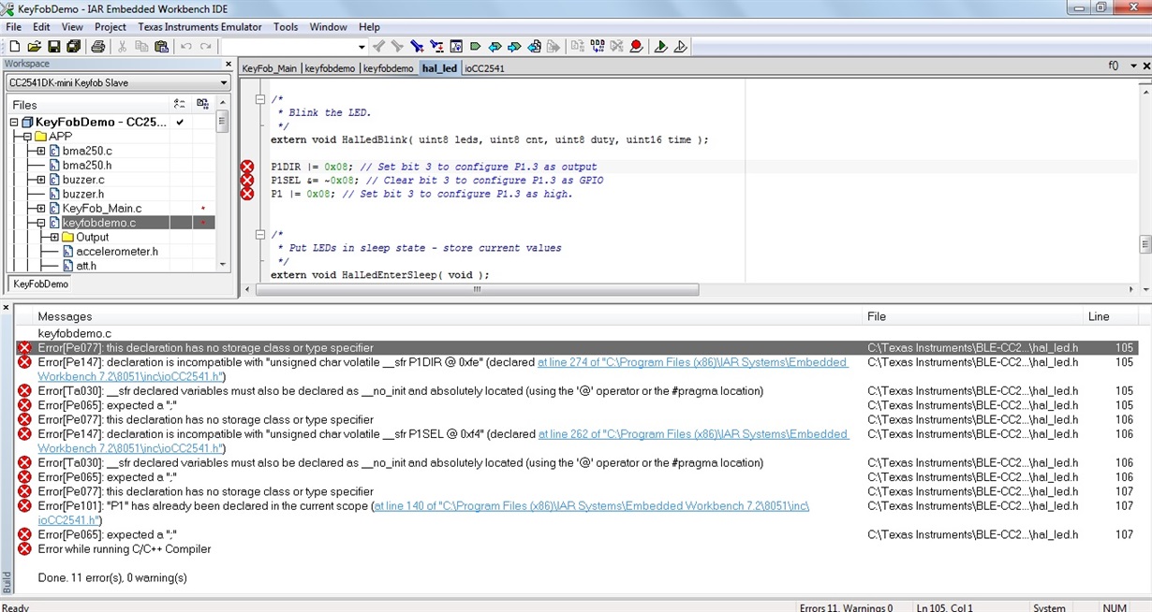Toggle the KeyFobDemo project checkmark

point(180,122)
